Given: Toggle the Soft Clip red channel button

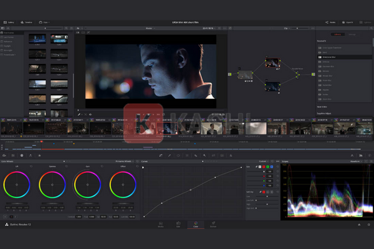Looking at the screenshot, I should coord(264,192).
